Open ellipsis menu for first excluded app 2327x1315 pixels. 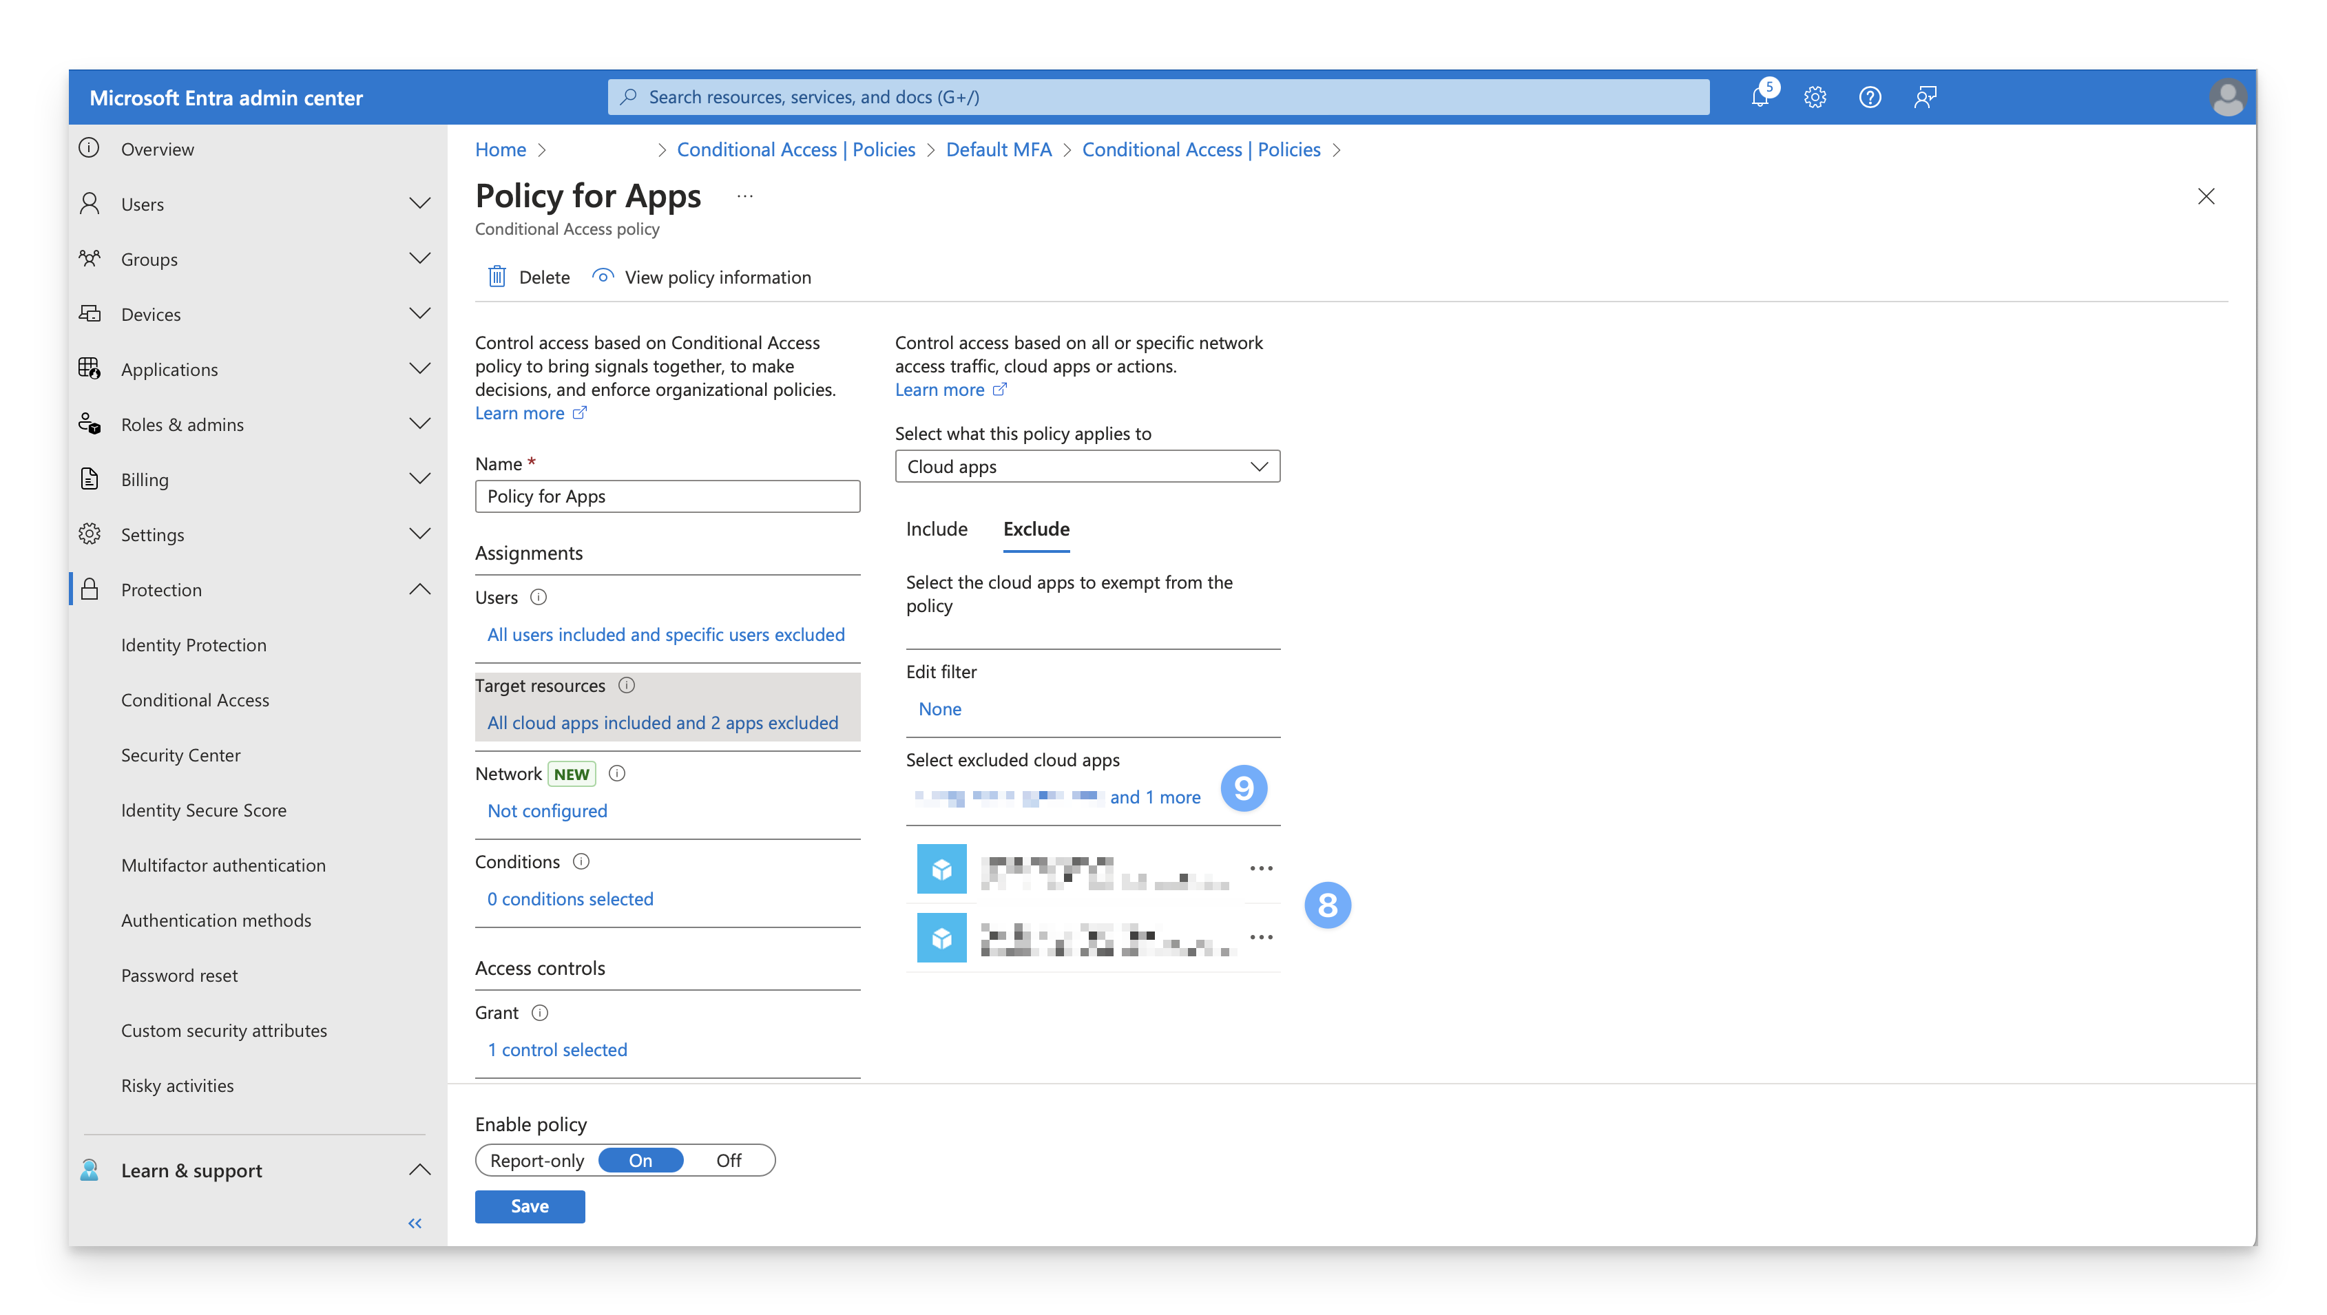point(1261,868)
